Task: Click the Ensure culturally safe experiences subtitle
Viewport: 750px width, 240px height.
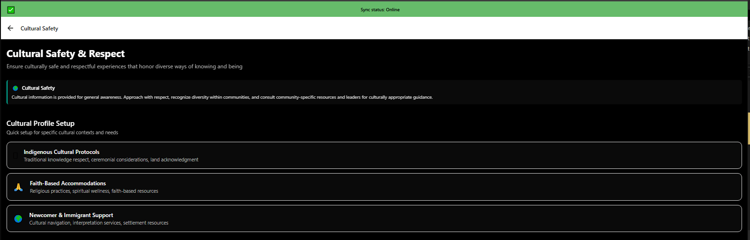Action: tap(124, 66)
